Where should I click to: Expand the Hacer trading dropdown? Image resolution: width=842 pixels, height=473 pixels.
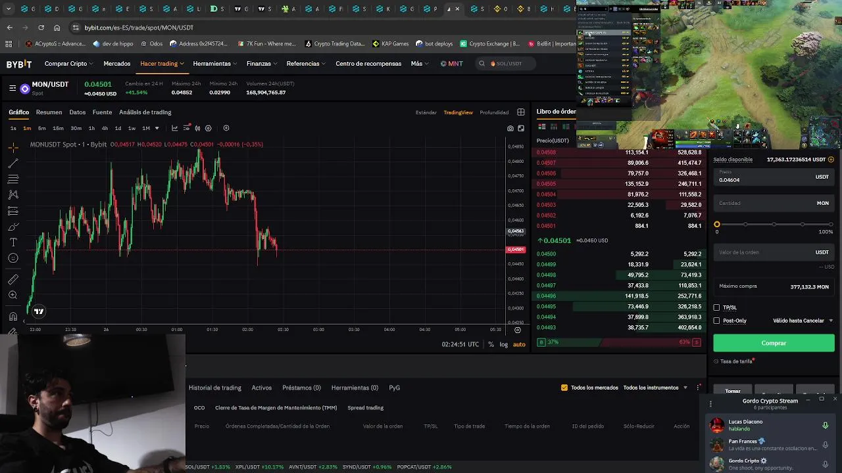point(162,64)
